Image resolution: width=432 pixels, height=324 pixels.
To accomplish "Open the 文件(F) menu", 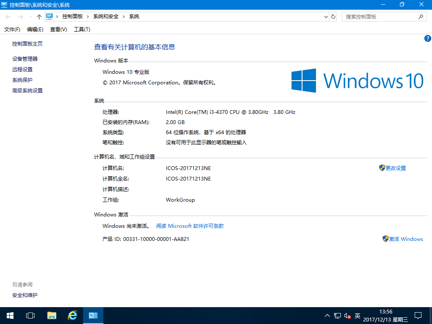I will 12,30.
